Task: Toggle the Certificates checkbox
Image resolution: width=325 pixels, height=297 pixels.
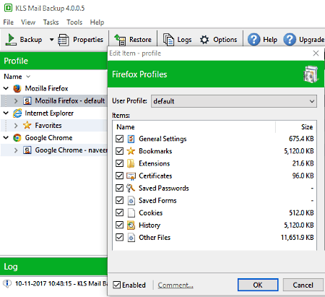Action: pyautogui.click(x=119, y=176)
